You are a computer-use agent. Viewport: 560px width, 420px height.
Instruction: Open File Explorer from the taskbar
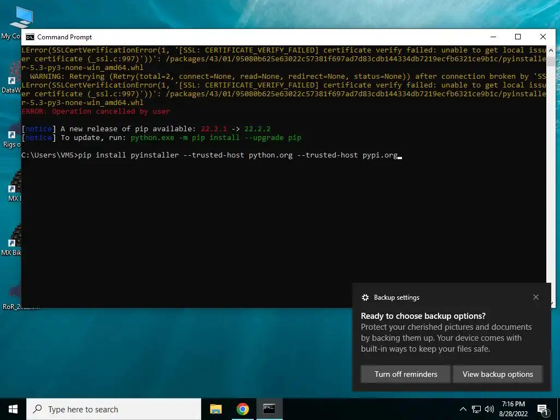pyautogui.click(x=215, y=409)
